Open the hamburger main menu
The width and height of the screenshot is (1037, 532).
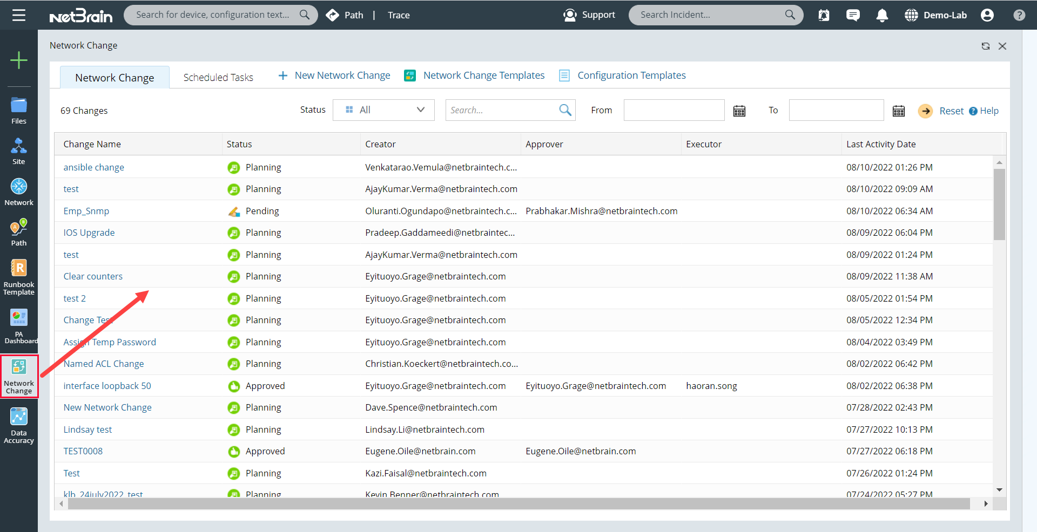click(19, 15)
